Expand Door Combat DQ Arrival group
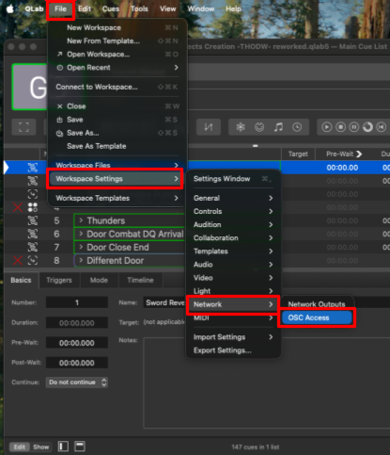This screenshot has height=455, width=390. point(81,234)
